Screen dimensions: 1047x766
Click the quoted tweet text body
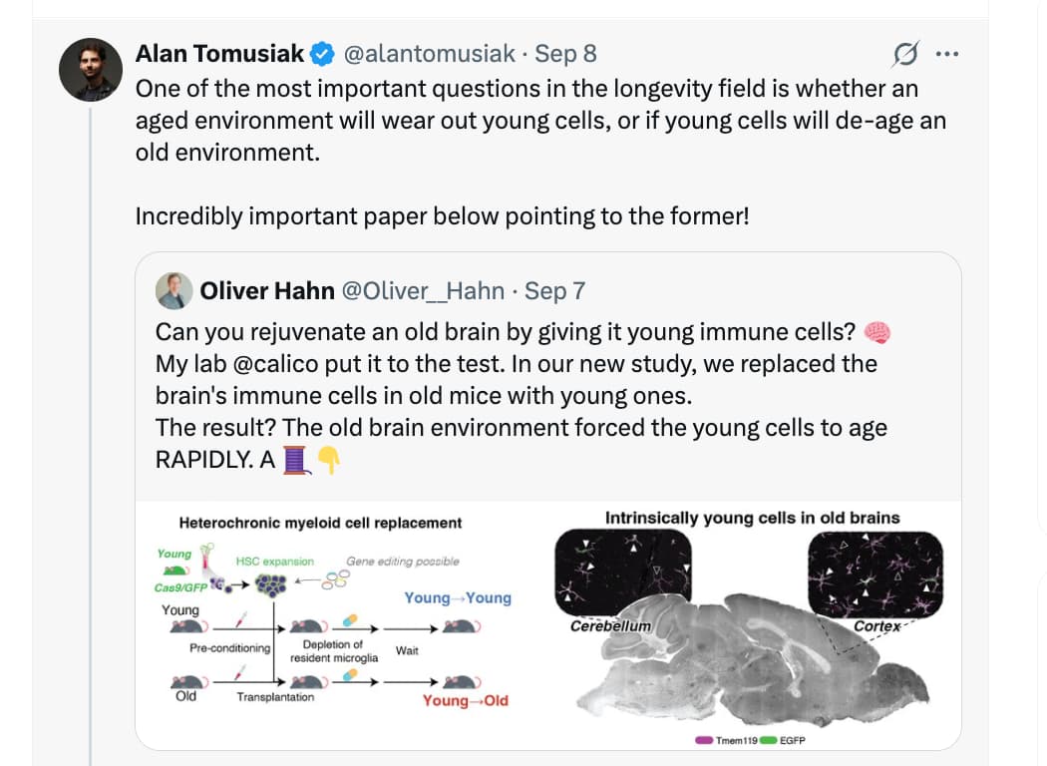(x=523, y=396)
